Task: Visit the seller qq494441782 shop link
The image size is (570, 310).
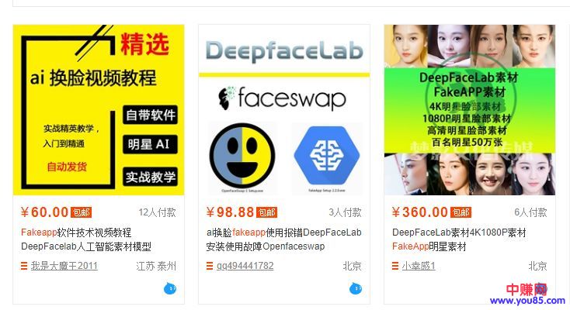Action: (245, 266)
